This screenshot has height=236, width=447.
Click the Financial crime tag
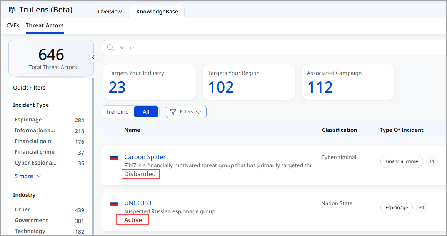402,161
